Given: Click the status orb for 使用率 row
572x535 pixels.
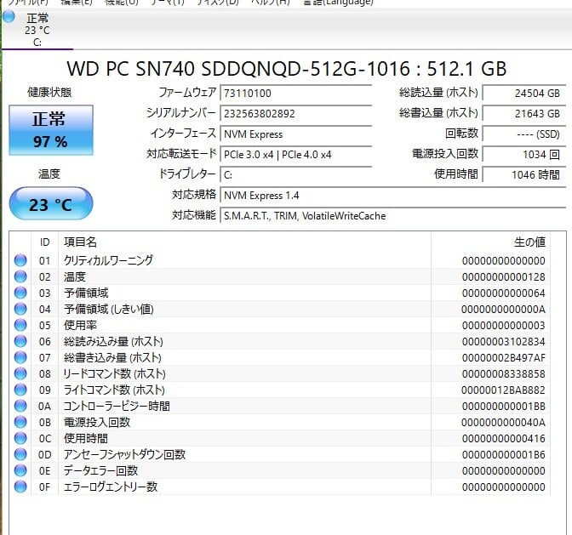Looking at the screenshot, I should pyautogui.click(x=20, y=325).
